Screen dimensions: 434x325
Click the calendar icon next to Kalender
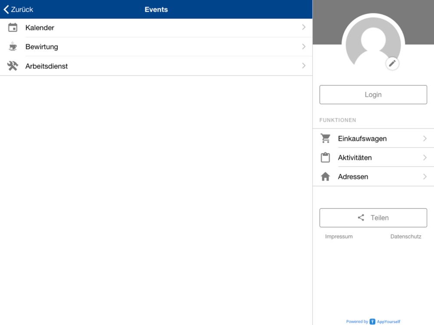[x=13, y=28]
